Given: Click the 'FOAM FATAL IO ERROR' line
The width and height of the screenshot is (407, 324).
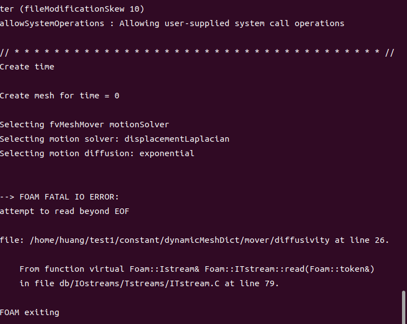Looking at the screenshot, I should pos(60,197).
